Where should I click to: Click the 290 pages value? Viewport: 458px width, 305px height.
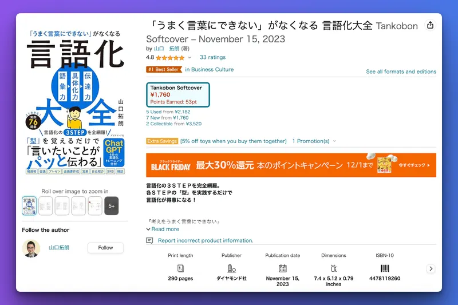180,279
